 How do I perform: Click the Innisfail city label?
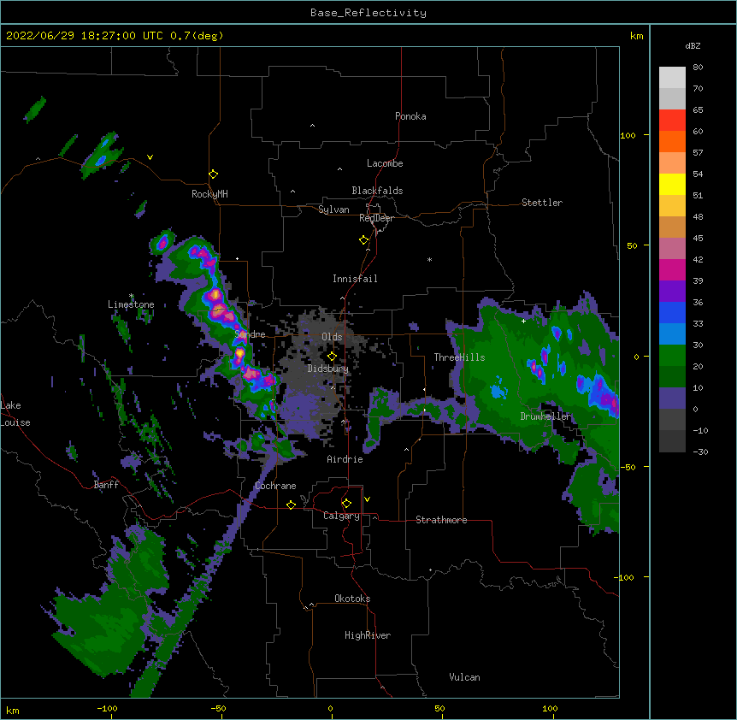pyautogui.click(x=355, y=279)
